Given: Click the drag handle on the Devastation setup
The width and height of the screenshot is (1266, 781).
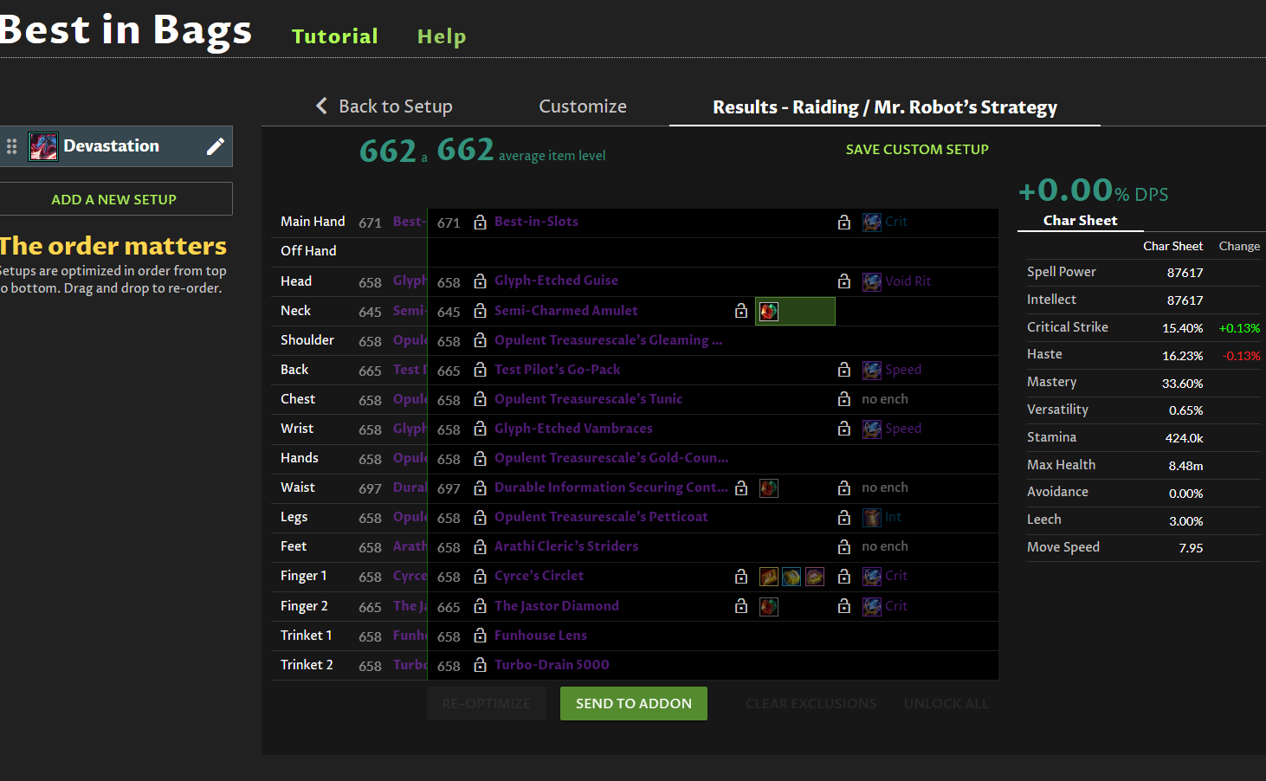Looking at the screenshot, I should tap(11, 146).
